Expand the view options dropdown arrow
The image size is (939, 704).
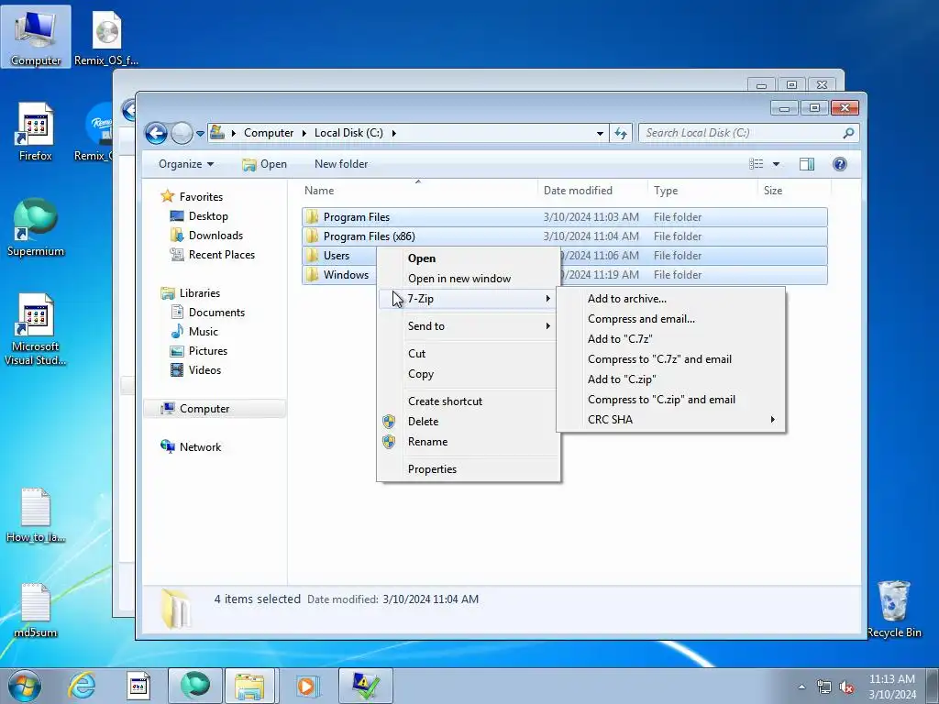pyautogui.click(x=776, y=164)
